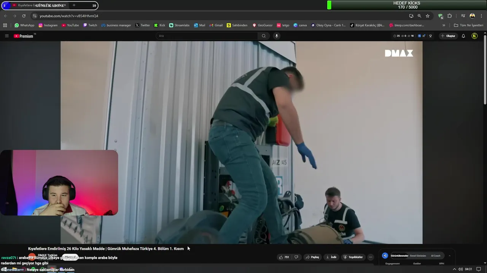
Task: Expand the bookmarks overflow chevron
Action: [x=444, y=25]
